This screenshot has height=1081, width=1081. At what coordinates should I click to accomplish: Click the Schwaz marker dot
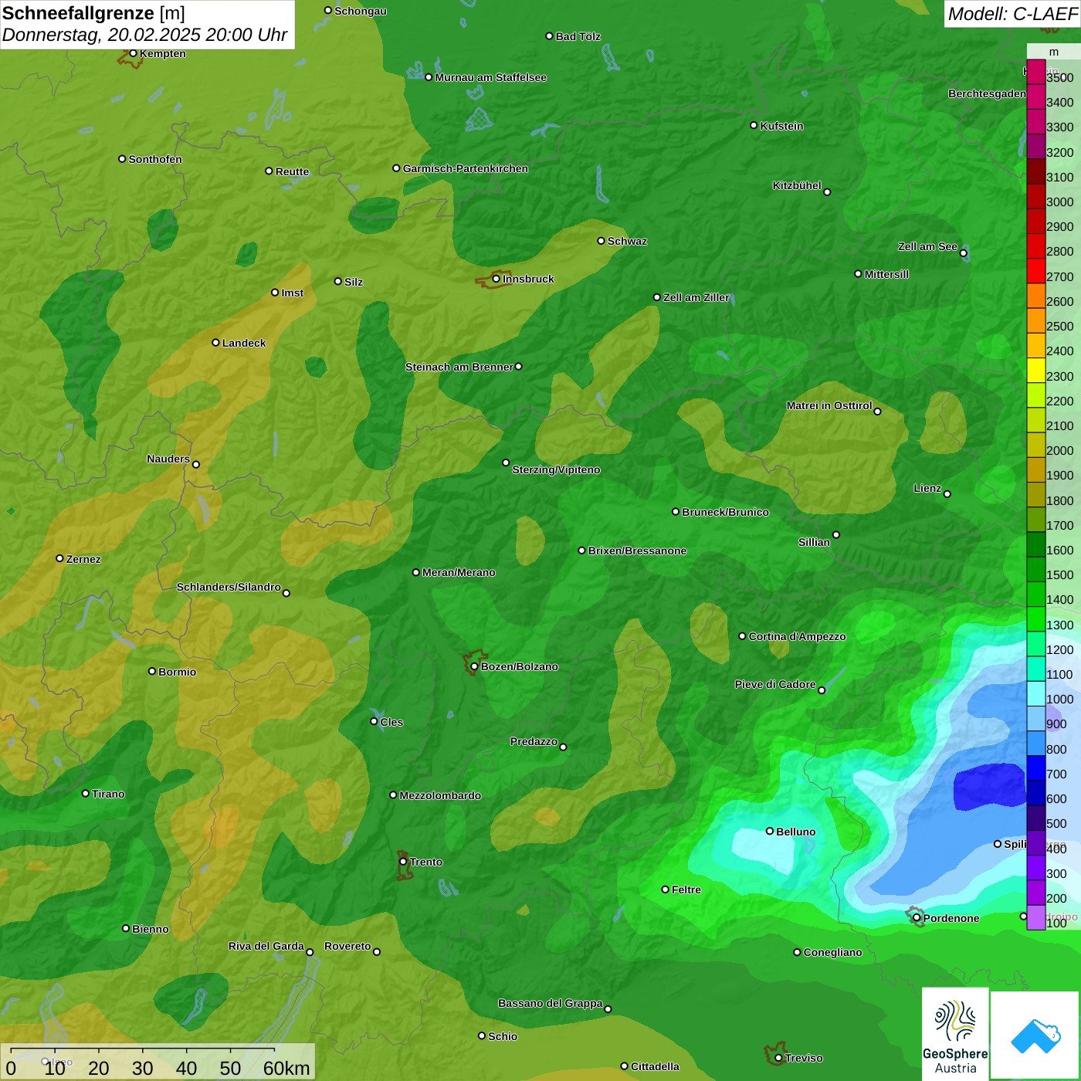(x=601, y=241)
